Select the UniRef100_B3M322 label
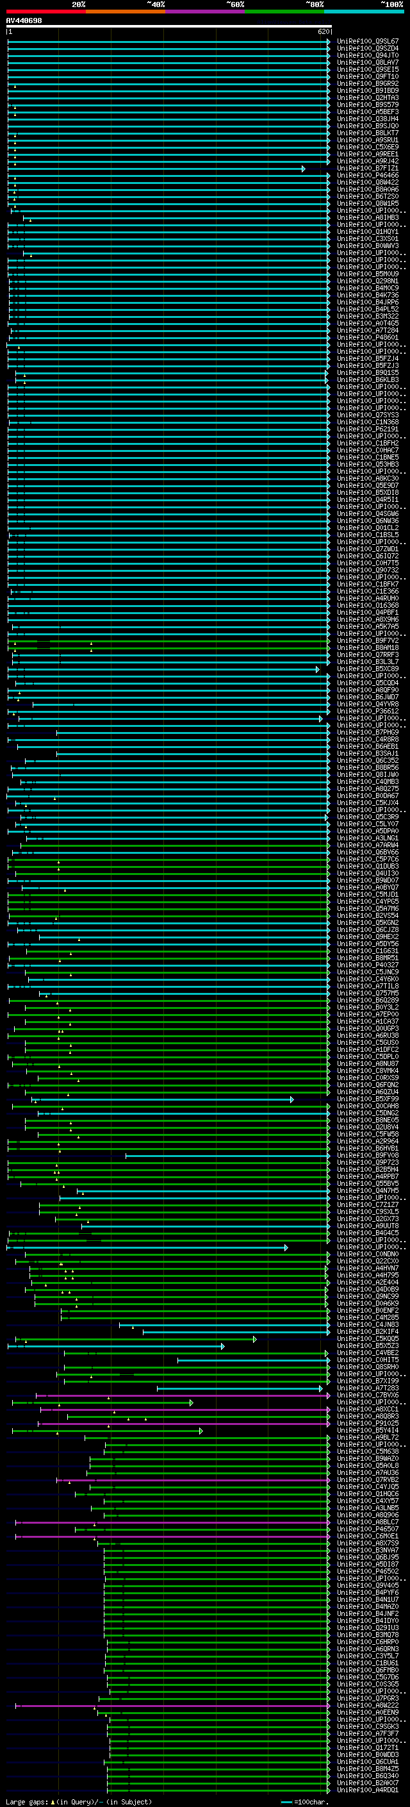Viewport: 410px width, 1807px height. point(368,317)
